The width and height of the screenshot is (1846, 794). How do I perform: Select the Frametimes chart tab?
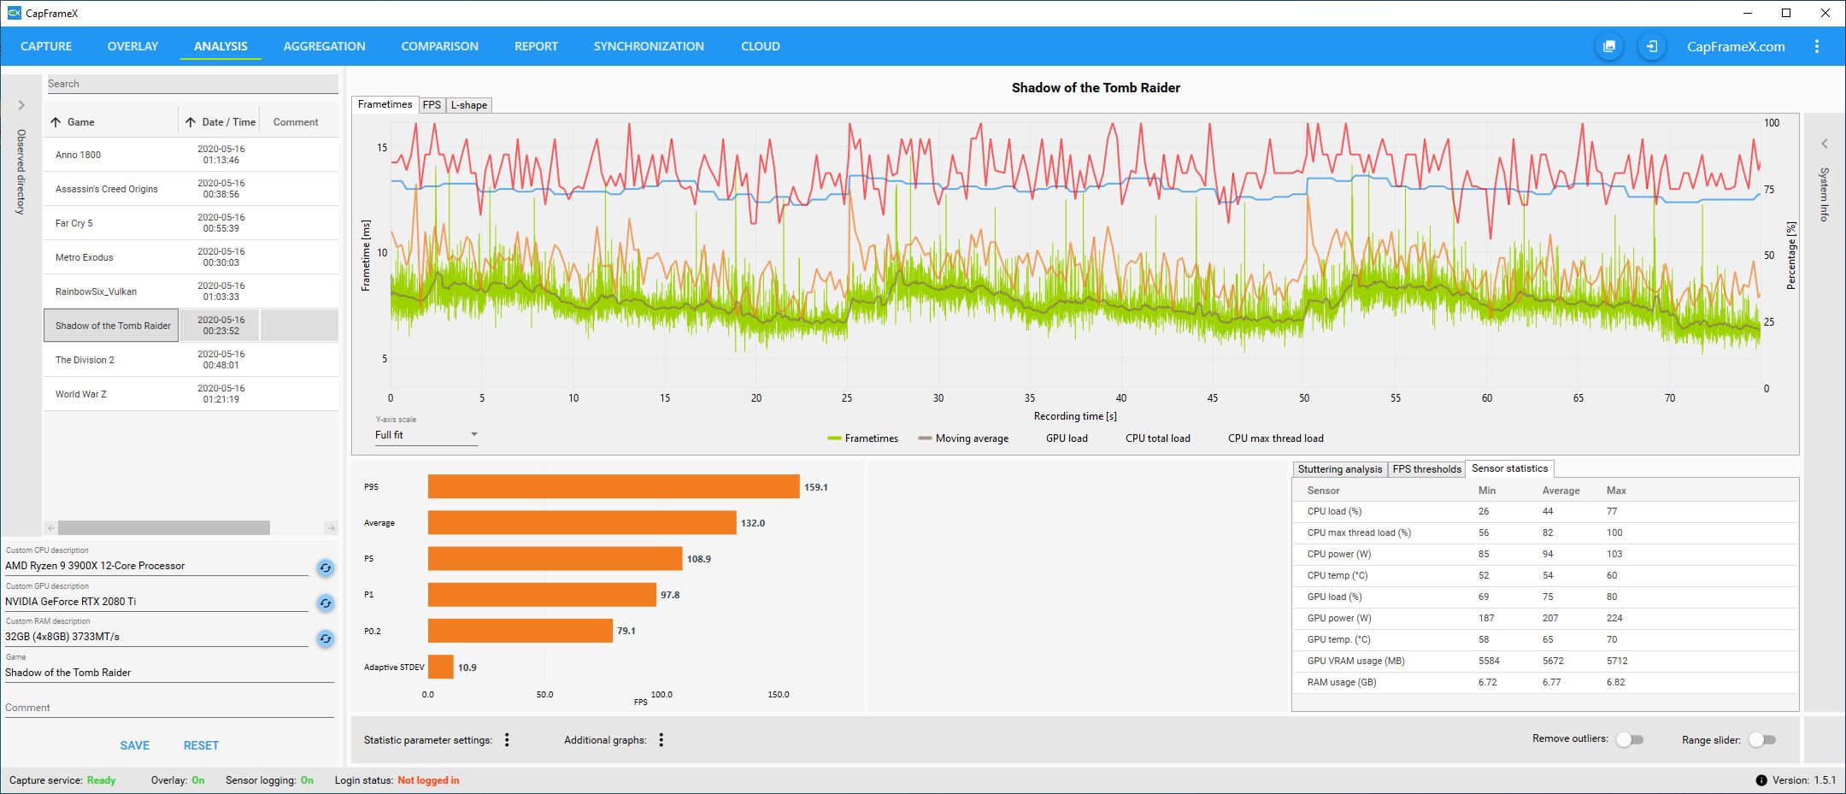coord(385,104)
